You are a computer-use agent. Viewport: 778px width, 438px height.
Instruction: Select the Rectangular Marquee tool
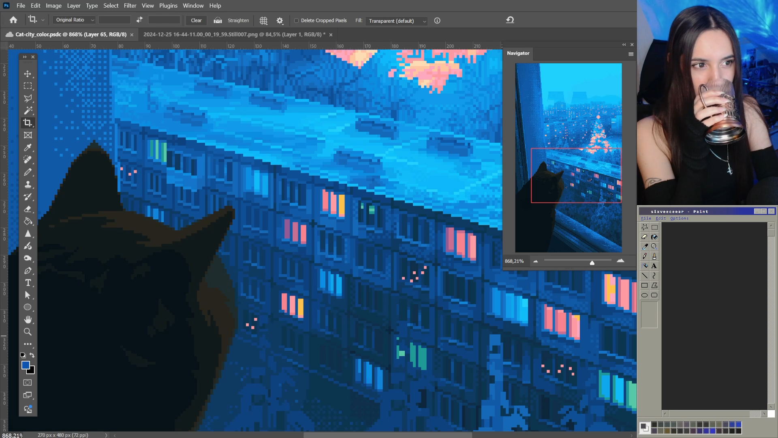click(x=28, y=86)
